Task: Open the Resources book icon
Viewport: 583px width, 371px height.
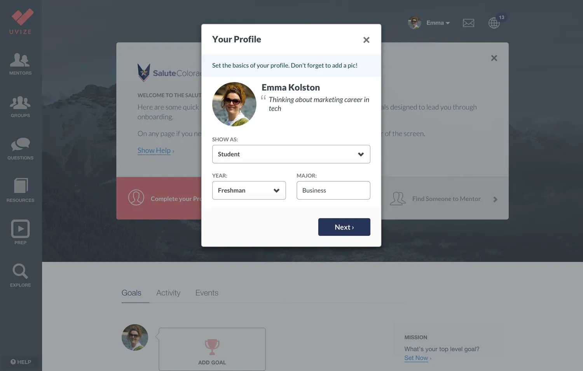Action: (21, 186)
